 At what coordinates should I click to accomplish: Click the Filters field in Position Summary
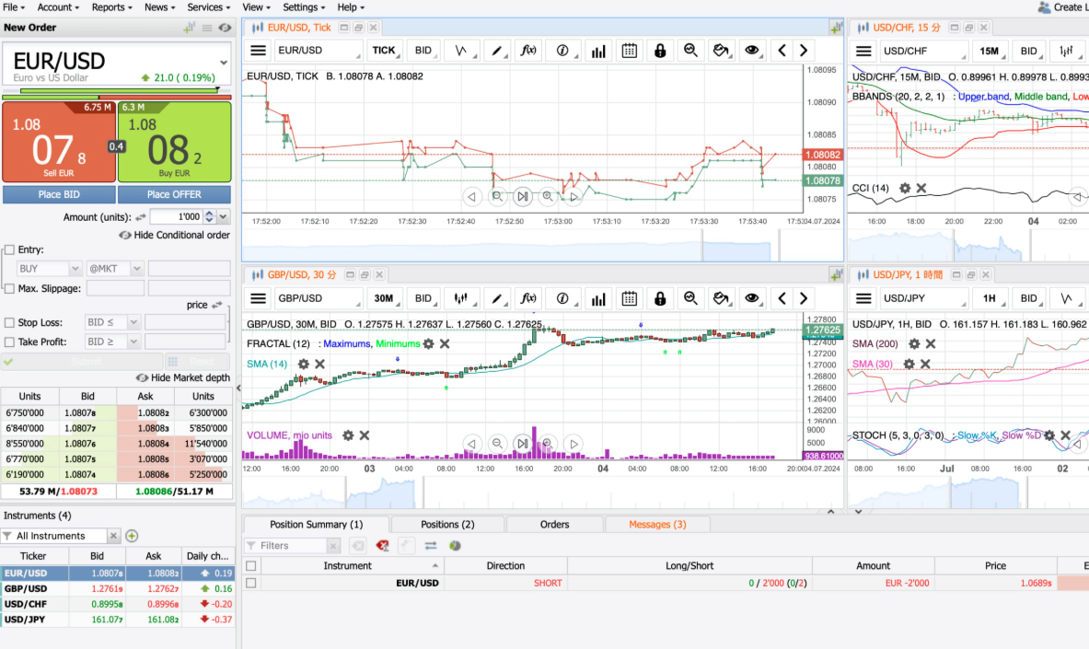[293, 546]
